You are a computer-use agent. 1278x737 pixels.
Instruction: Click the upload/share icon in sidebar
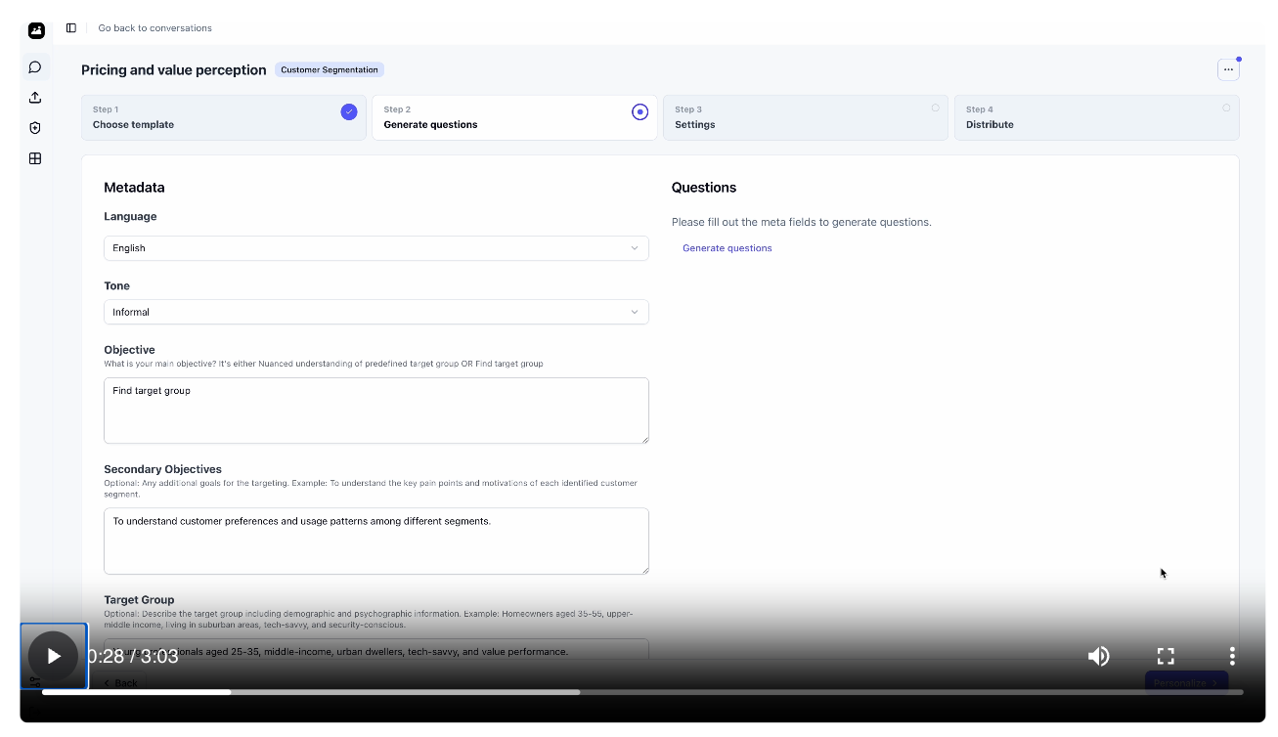(34, 97)
